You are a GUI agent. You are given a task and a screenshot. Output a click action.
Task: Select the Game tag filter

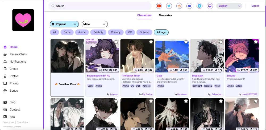coord(67,32)
